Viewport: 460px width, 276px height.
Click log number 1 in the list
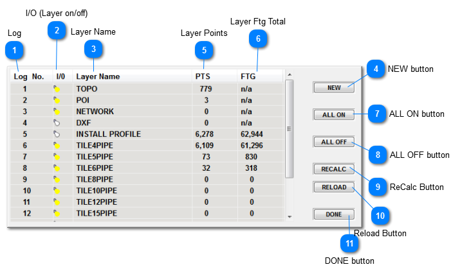[25, 89]
